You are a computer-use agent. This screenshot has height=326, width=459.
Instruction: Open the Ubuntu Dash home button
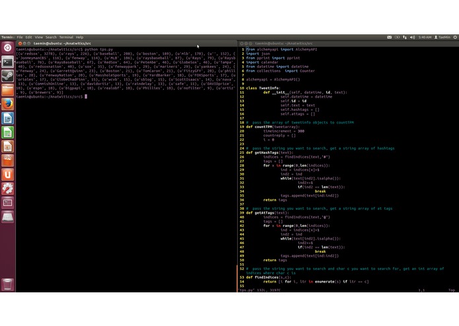8,48
